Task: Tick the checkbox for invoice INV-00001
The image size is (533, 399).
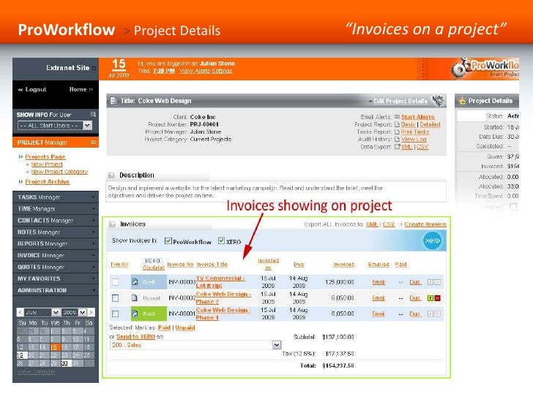Action: pyautogui.click(x=116, y=313)
